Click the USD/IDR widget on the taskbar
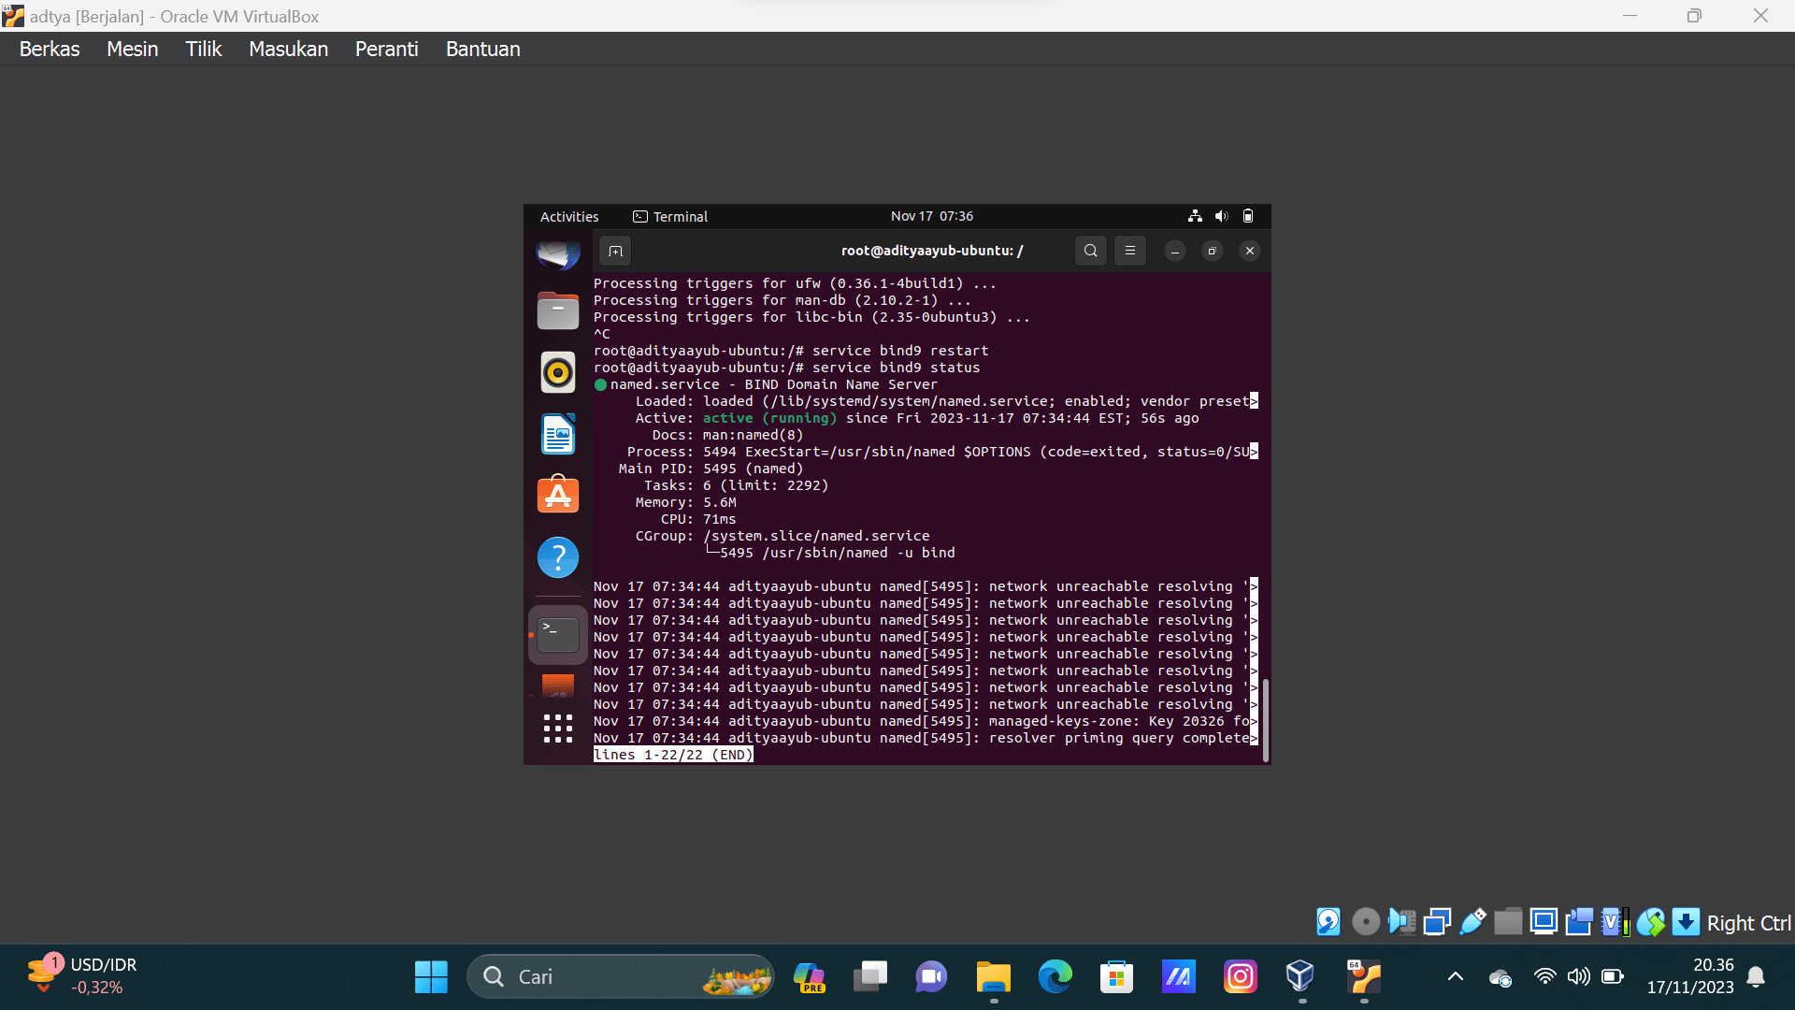 point(82,976)
